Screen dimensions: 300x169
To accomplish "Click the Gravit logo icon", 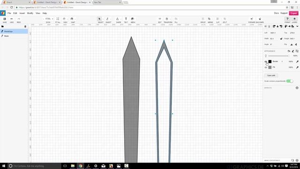I will [x=3, y=13].
